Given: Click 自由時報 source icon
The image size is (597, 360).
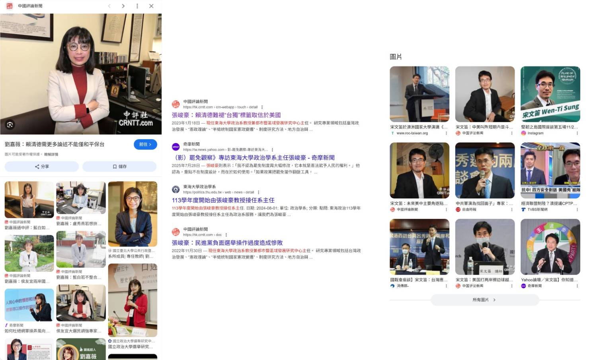Looking at the screenshot, I should tap(458, 209).
